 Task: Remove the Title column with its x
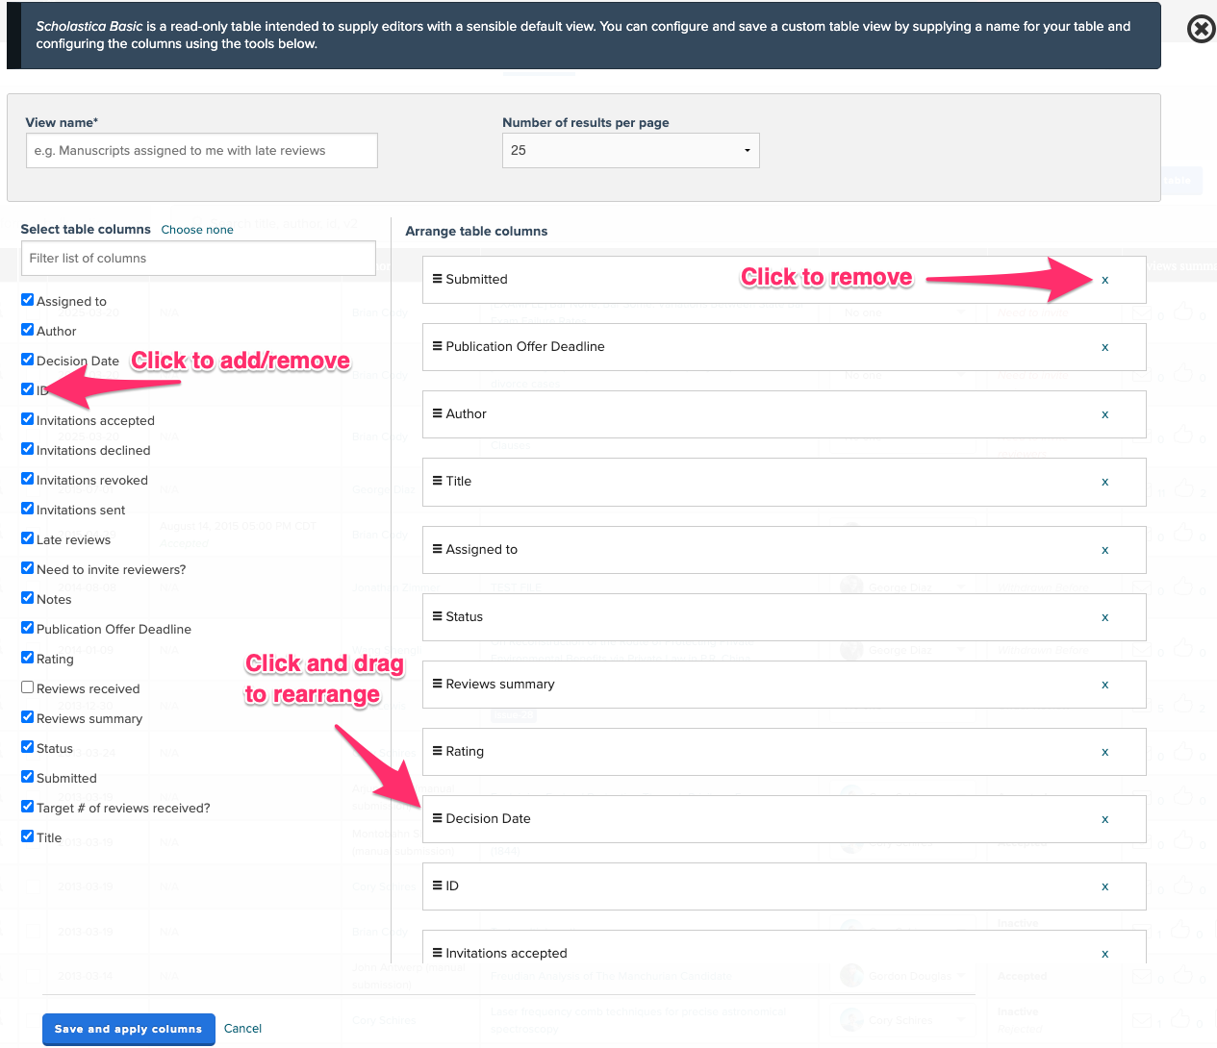1104,483
